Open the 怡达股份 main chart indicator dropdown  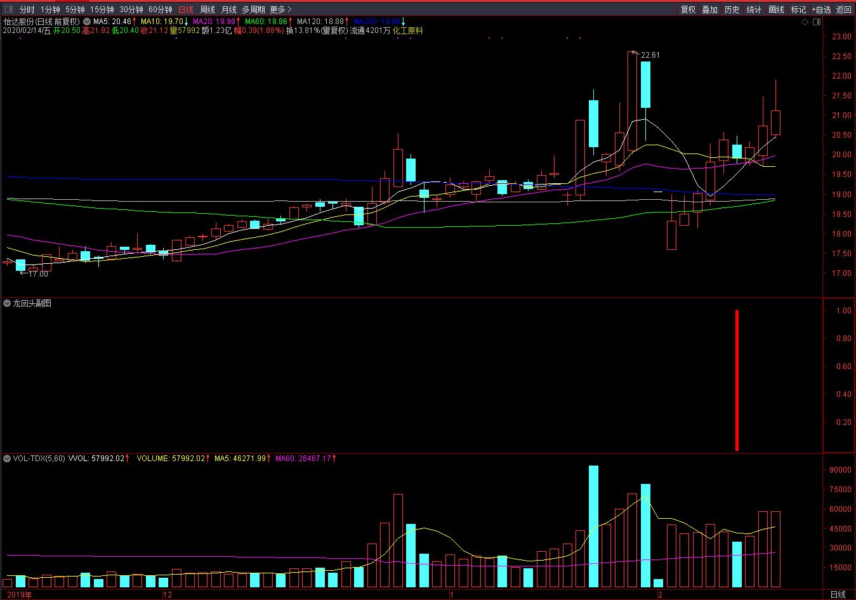pyautogui.click(x=87, y=22)
